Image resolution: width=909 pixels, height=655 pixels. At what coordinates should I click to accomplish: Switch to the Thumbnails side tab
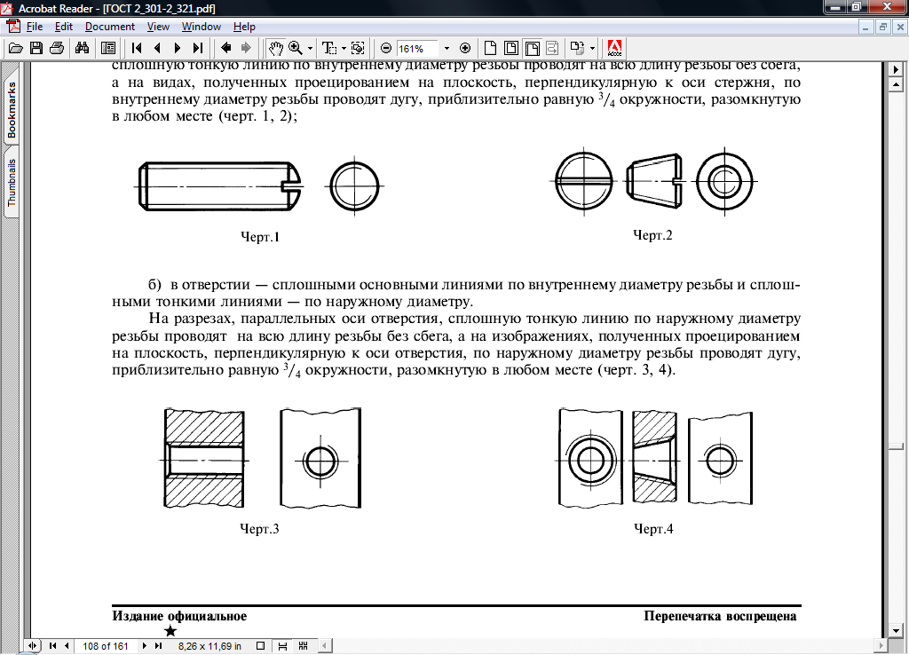pyautogui.click(x=11, y=182)
